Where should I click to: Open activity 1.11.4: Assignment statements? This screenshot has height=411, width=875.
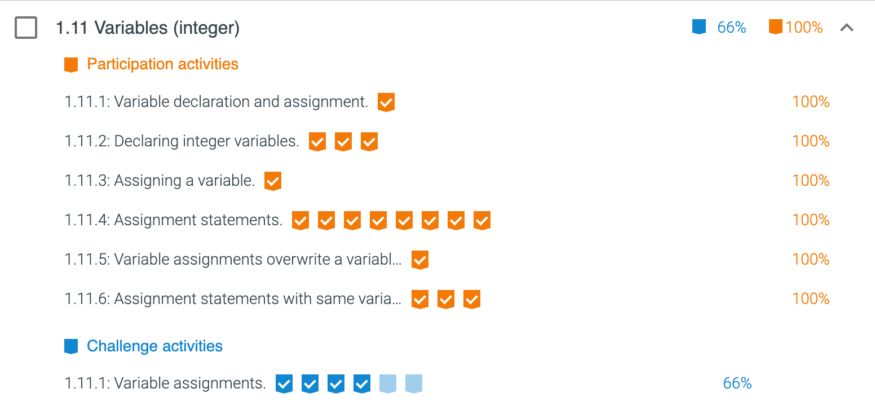coord(174,220)
